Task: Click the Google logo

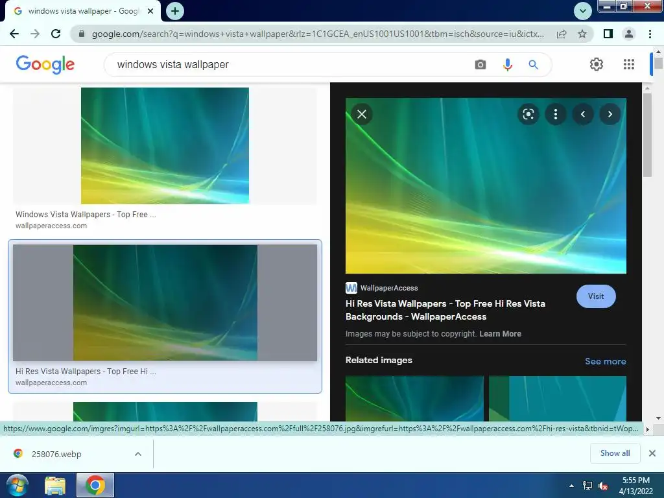Action: click(45, 64)
